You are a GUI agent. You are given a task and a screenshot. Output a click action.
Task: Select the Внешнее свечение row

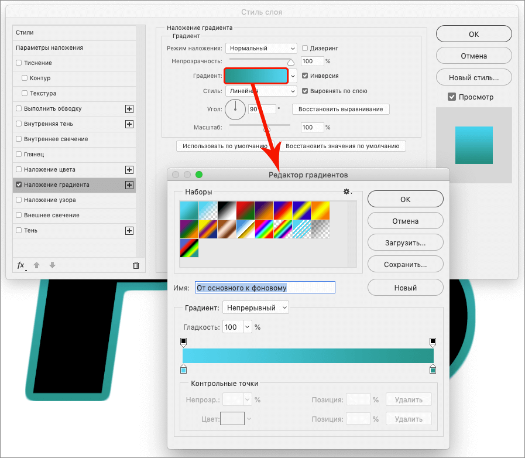74,215
